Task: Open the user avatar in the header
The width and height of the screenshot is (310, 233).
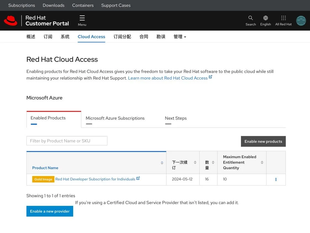Action: pos(301,20)
